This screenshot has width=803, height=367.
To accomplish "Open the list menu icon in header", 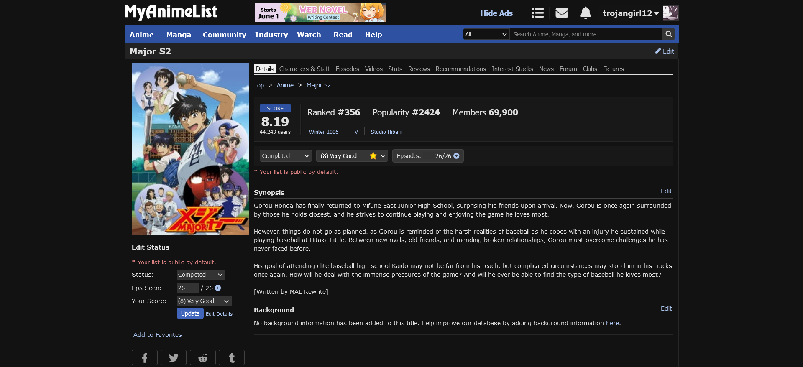I will pos(537,13).
